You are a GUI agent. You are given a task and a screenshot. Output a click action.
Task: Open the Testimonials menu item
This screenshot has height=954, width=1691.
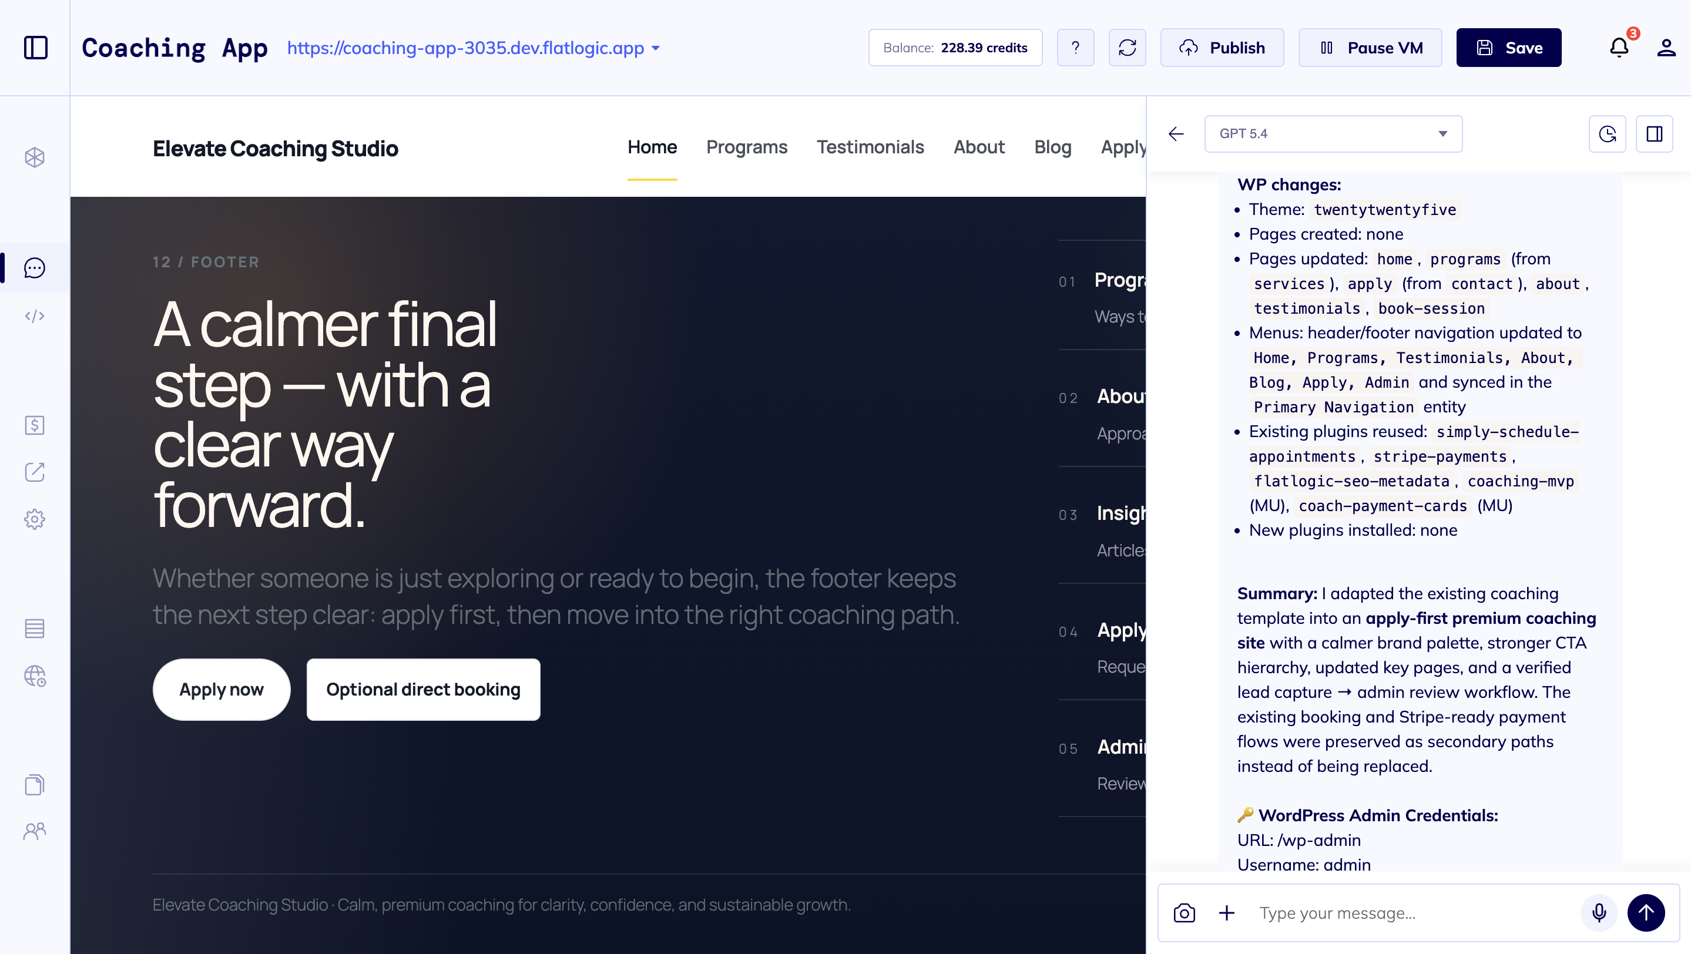click(870, 147)
